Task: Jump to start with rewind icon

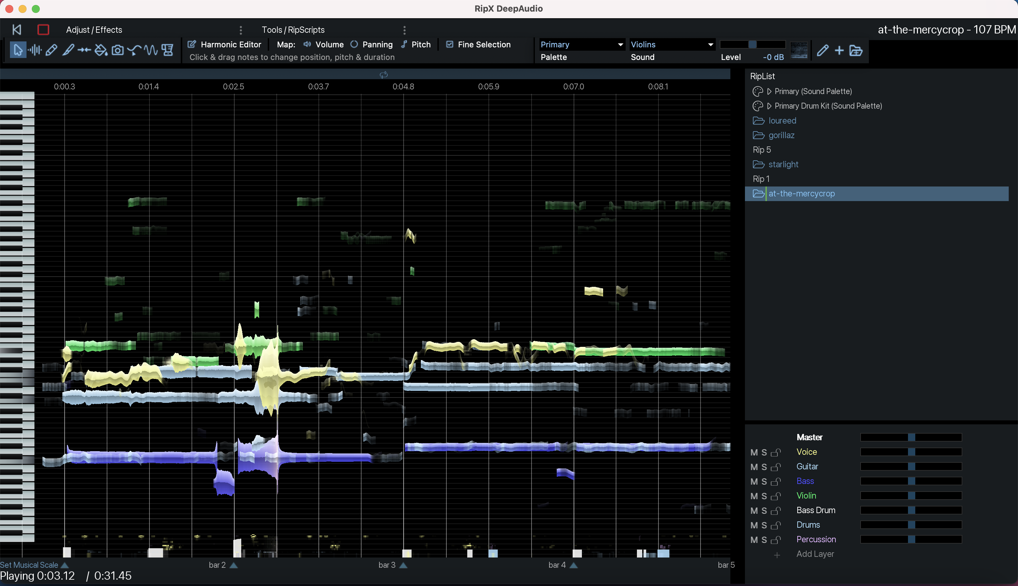Action: (17, 29)
